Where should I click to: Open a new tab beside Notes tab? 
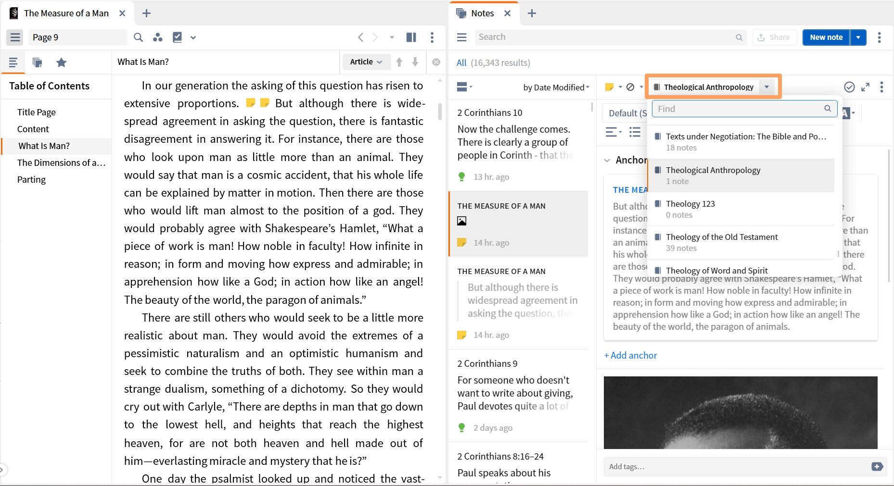pyautogui.click(x=532, y=13)
